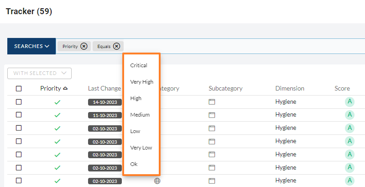Click the globe icon in last row

[157, 181]
